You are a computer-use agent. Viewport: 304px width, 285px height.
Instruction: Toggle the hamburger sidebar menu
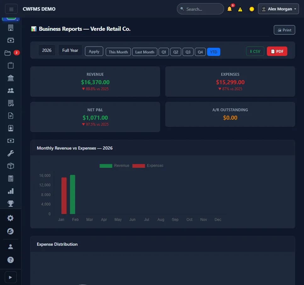pyautogui.click(x=11, y=9)
